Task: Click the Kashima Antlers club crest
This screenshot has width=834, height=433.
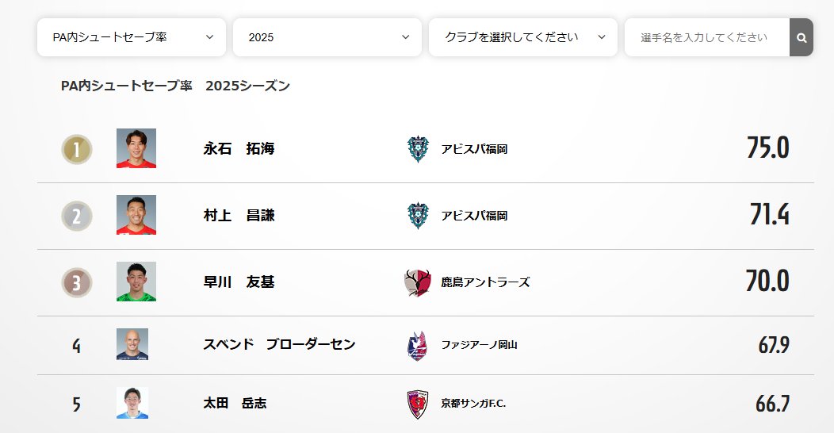Action: pyautogui.click(x=417, y=282)
